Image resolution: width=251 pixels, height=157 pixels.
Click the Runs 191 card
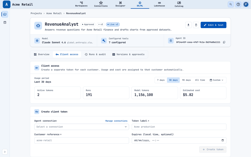106,93
